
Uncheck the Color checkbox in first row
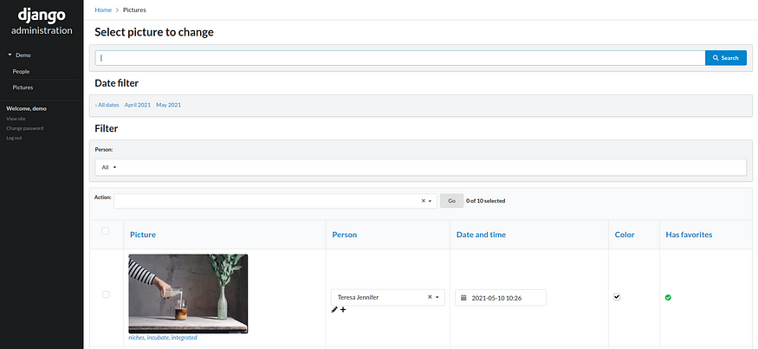click(x=616, y=297)
